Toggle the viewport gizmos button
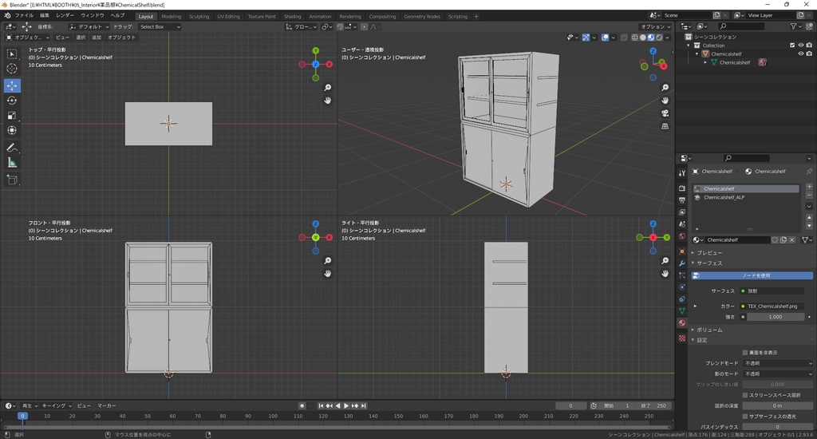817x439 pixels. (586, 38)
